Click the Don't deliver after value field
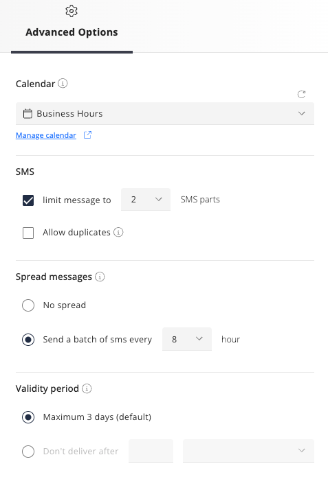The height and width of the screenshot is (479, 328). point(151,451)
